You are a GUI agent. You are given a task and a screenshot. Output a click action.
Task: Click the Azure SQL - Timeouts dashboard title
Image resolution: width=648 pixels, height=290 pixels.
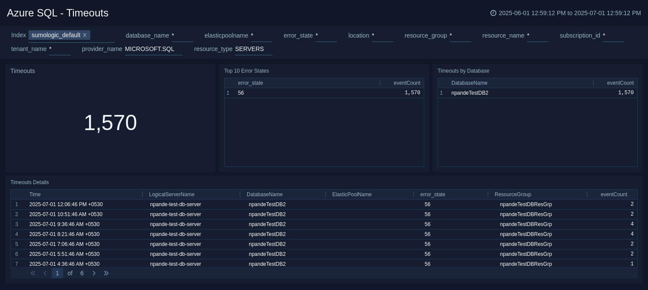[57, 13]
